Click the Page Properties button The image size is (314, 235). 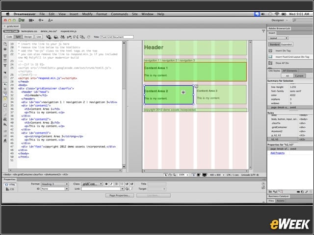(x=120, y=195)
